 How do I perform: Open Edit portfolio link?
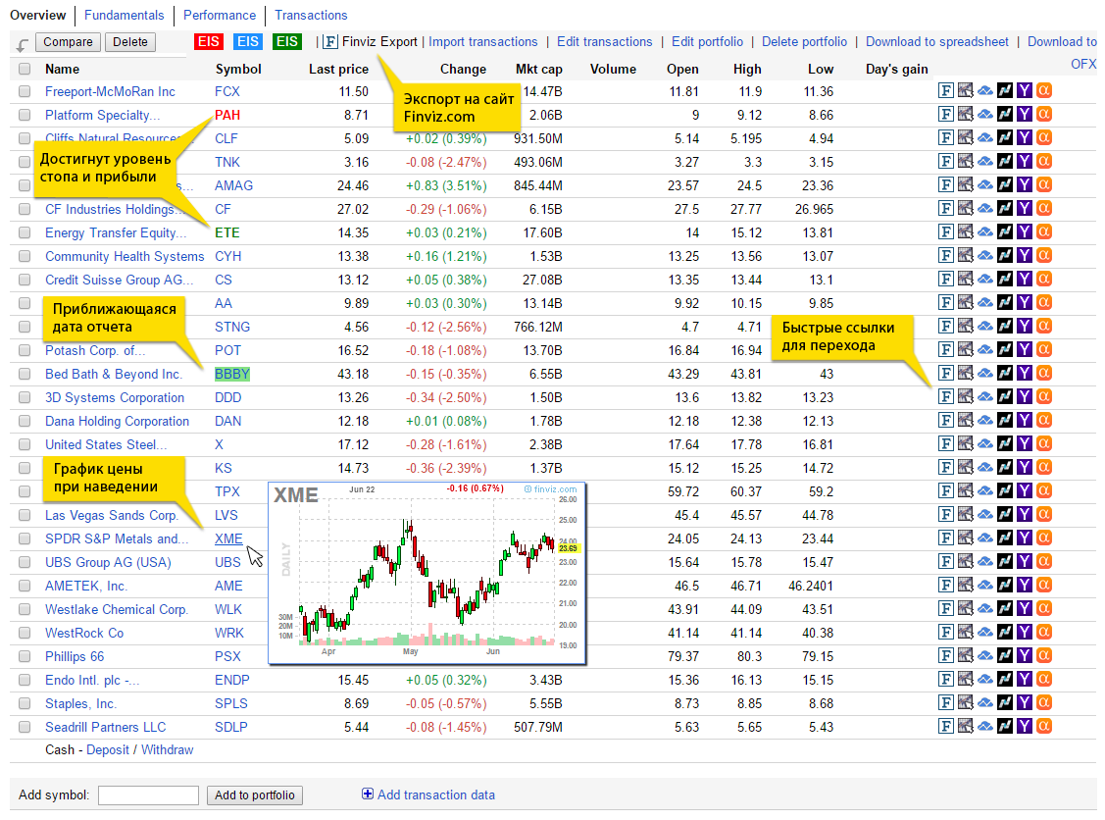coord(707,41)
